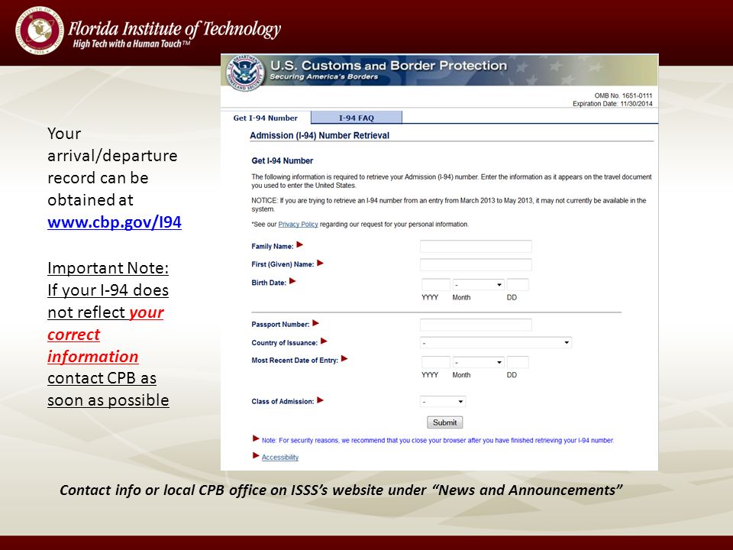Open the Country of Issuance dropdown
Viewport: 733px width, 550px height.
[496, 343]
